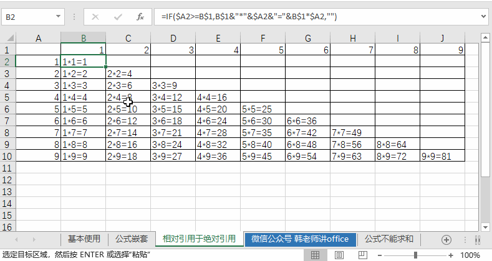This screenshot has height=261, width=492.
Task: Click the 100% zoom level button
Action: pos(470,255)
